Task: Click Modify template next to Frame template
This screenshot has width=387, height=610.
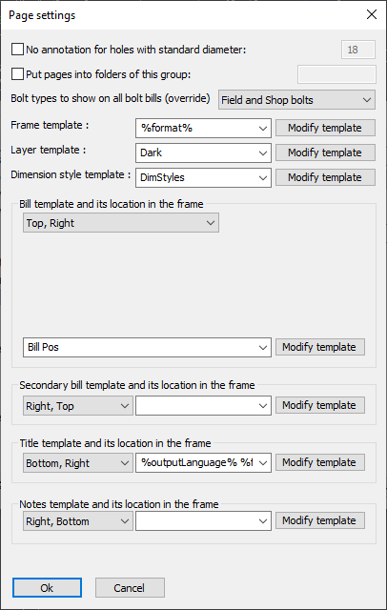Action: pos(325,128)
